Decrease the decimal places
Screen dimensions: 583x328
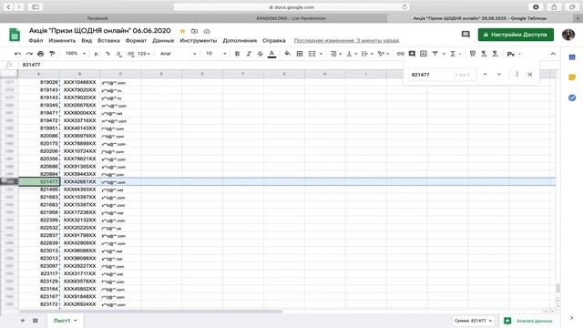pos(119,54)
